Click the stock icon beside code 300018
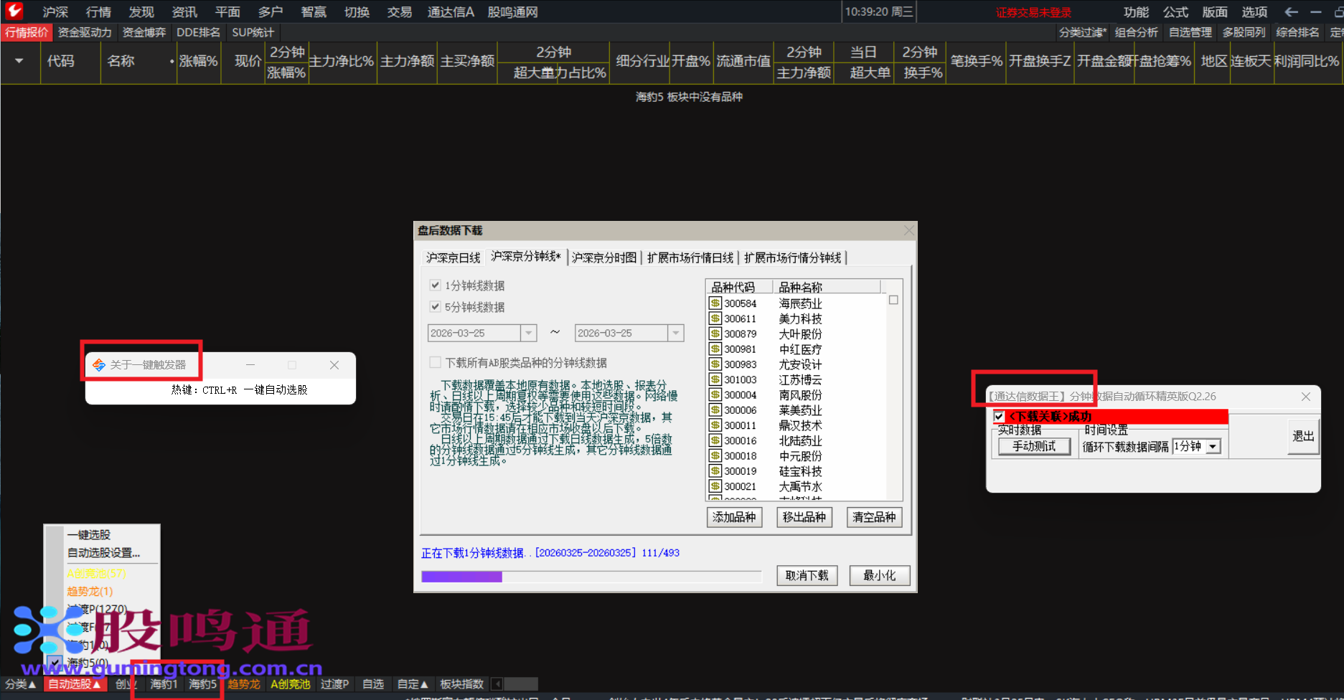 pos(715,455)
